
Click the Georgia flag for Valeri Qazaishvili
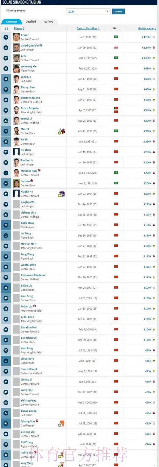pos(116,48)
